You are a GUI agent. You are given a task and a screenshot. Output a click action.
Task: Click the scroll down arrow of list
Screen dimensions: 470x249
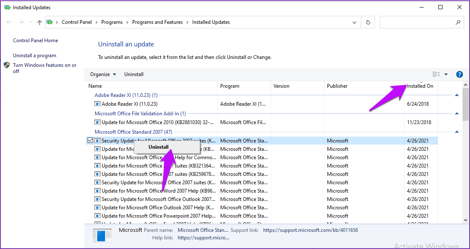[465, 220]
